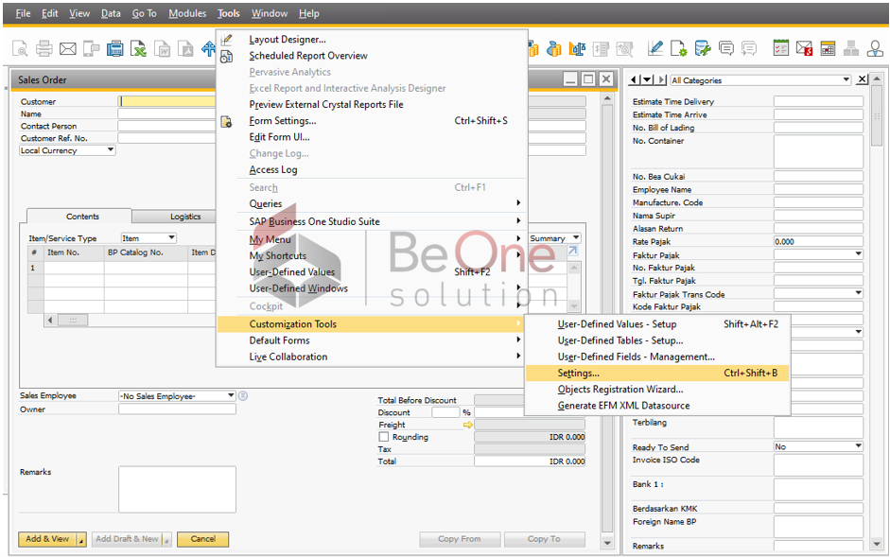Open the Tools menu
The image size is (890, 557).
click(228, 13)
